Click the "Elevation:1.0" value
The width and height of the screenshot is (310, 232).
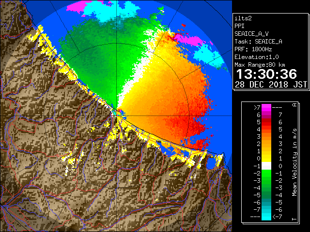(257, 57)
